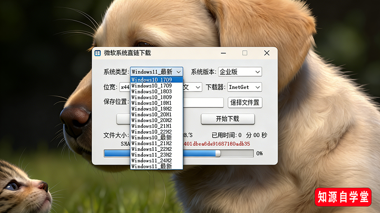Minimize the 微软系统直链下载 window
The height and width of the screenshot is (213, 380).
[223, 53]
